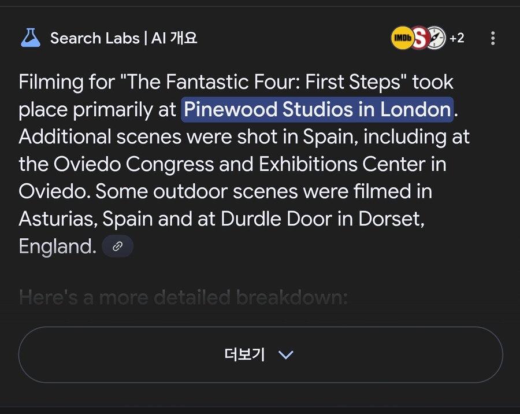Image resolution: width=520 pixels, height=414 pixels.
Task: Click the Oviedo Congress and Exhibitions Center text
Action: [239, 164]
